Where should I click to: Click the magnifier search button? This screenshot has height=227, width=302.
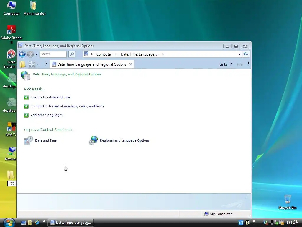(x=72, y=54)
